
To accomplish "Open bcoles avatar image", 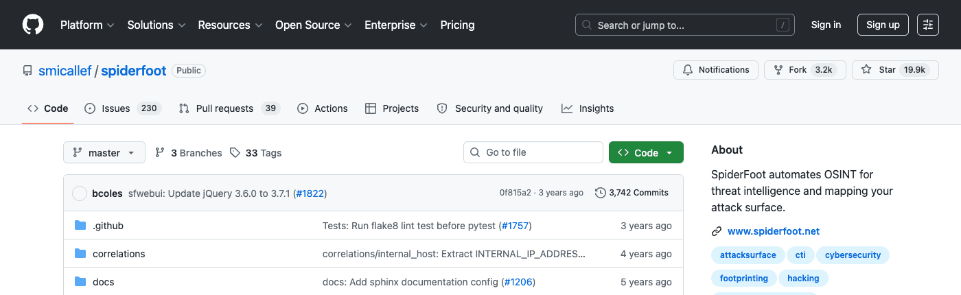I will coord(80,193).
